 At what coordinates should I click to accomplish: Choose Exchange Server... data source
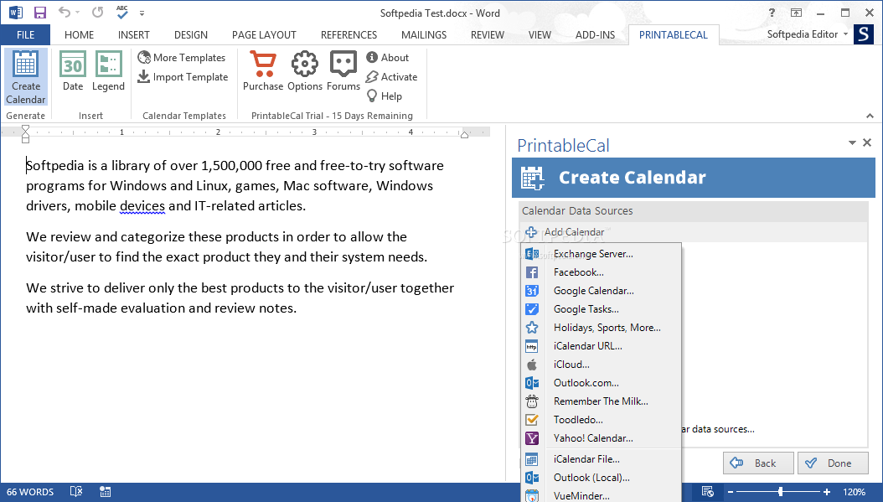point(601,254)
